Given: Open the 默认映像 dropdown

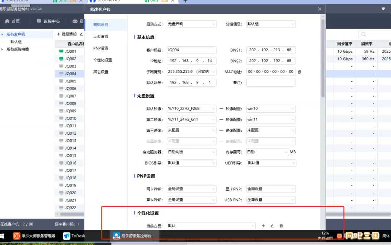Looking at the screenshot, I should point(192,109).
